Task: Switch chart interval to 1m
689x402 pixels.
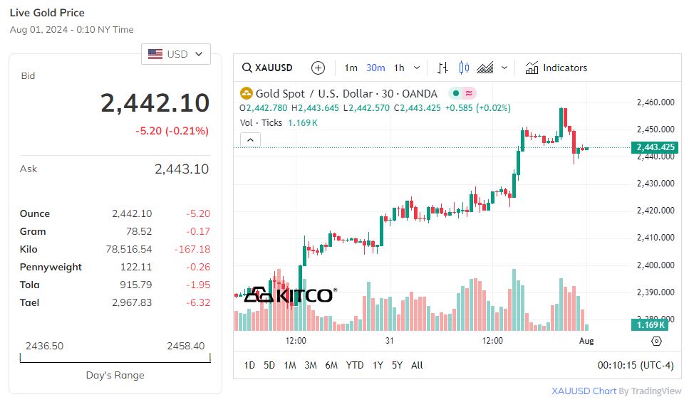Action: point(351,68)
